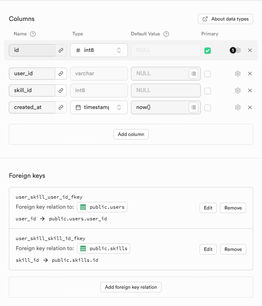The width and height of the screenshot is (262, 306).
Task: Click the Add column button
Action: point(131,134)
